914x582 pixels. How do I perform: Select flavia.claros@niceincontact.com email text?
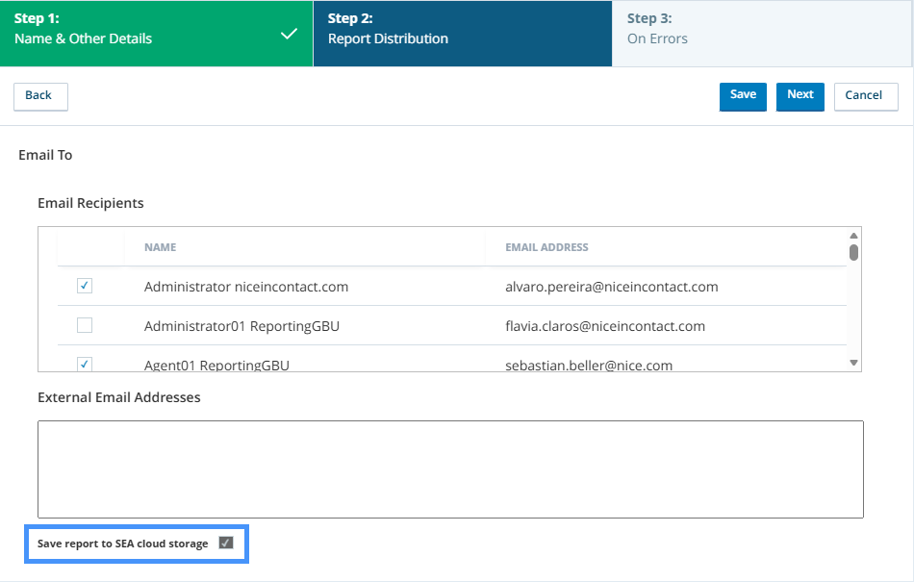(x=605, y=326)
